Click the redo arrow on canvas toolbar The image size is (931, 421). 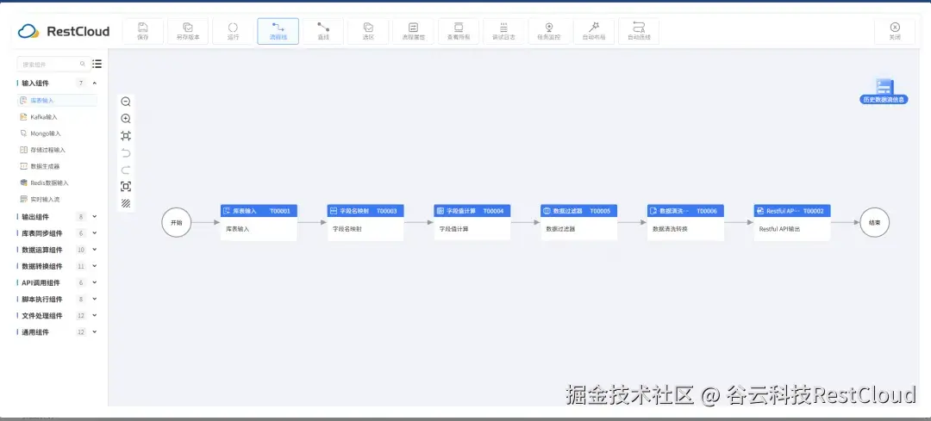point(126,170)
